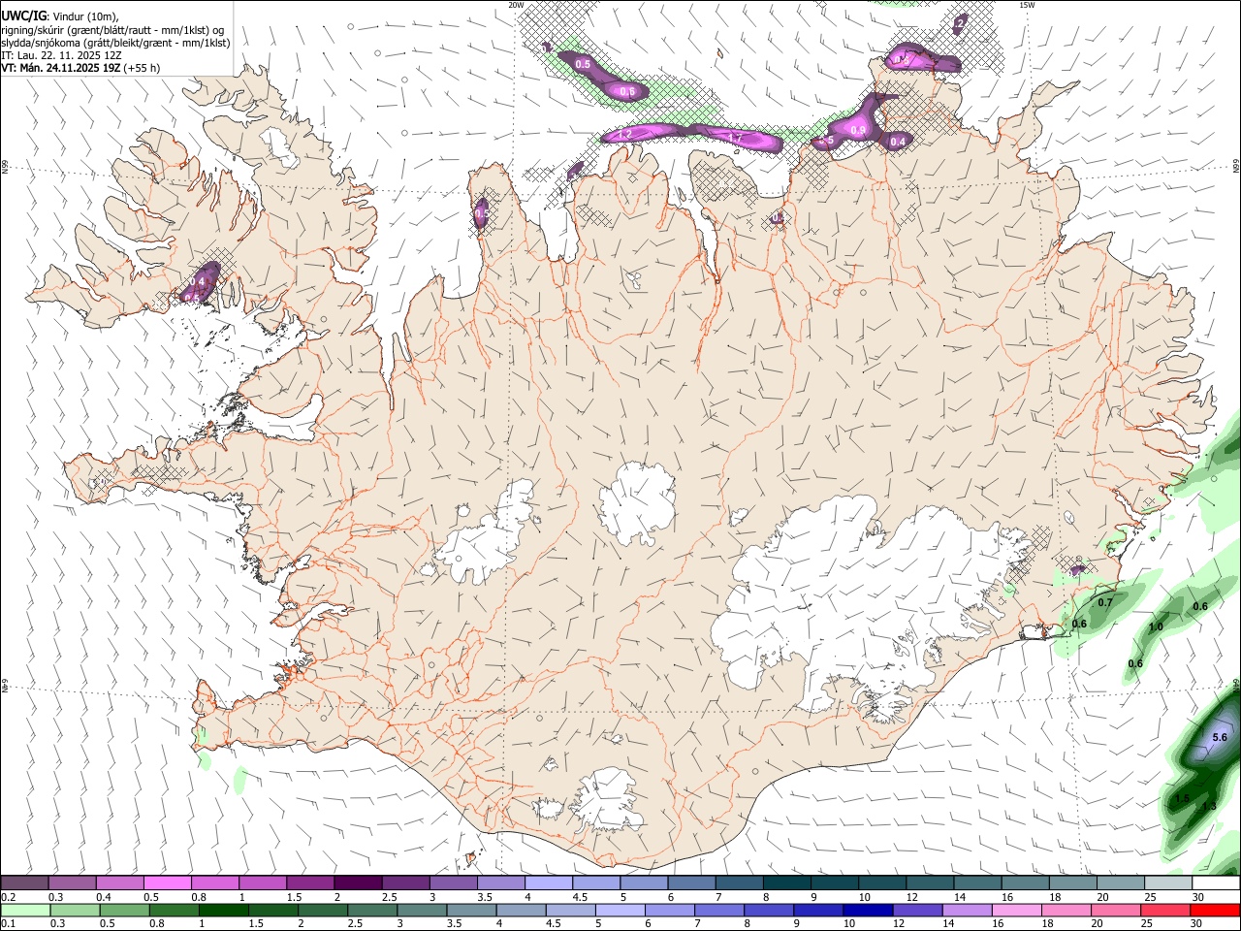Select lower legend red swatch above 30
Viewport: 1241px width, 931px height.
(x=1215, y=910)
